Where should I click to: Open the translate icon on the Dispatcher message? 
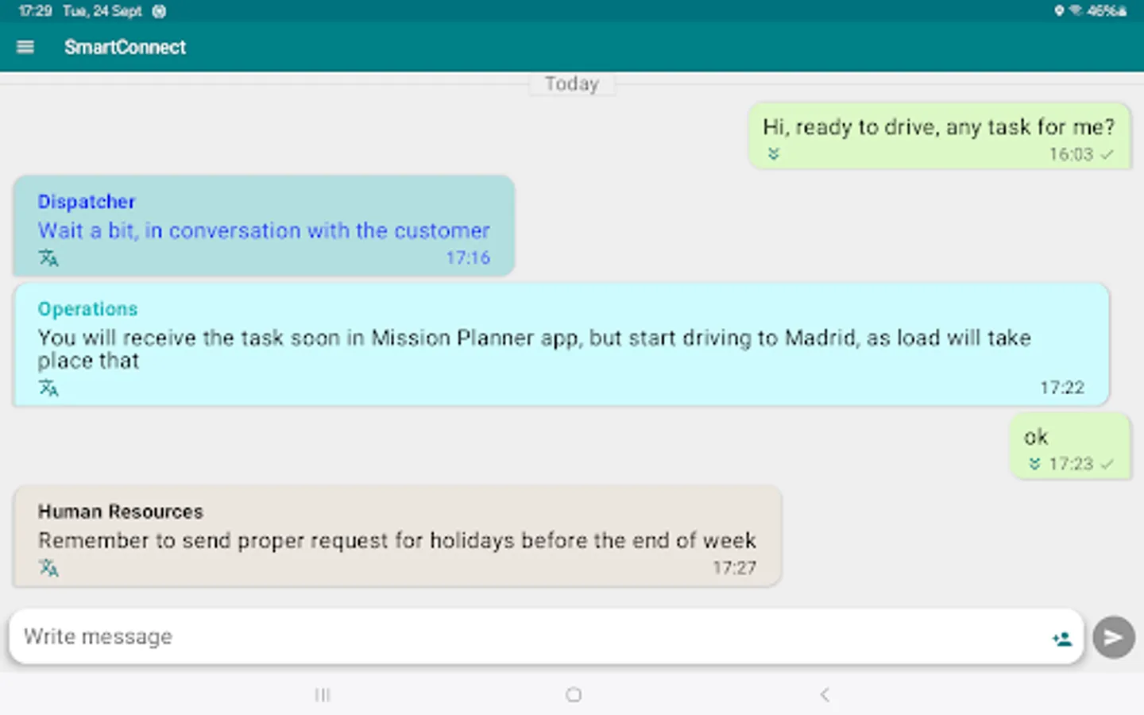(x=48, y=257)
